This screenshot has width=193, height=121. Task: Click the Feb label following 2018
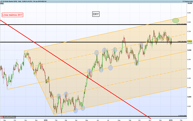click(x=56, y=120)
